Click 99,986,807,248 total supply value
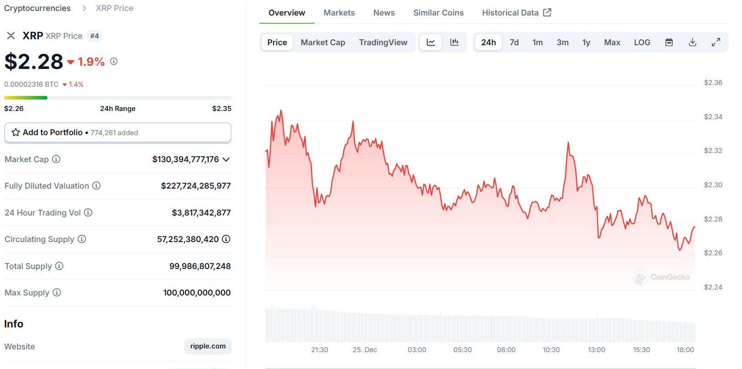The image size is (742, 369). coord(200,266)
